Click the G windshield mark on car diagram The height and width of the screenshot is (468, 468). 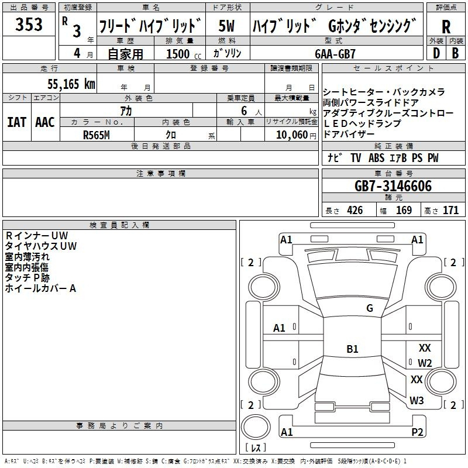(x=369, y=308)
